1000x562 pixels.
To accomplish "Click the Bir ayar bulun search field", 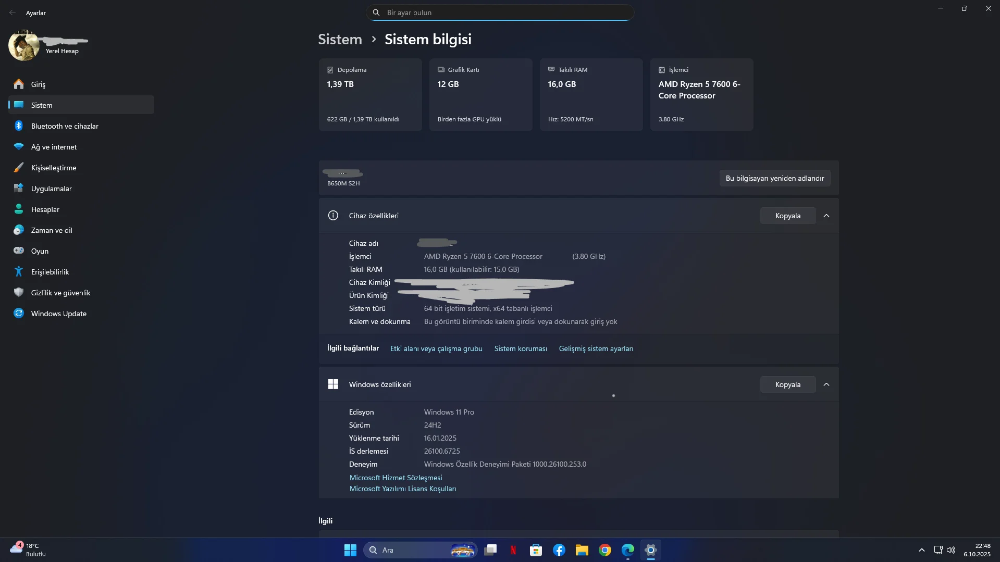I will tap(500, 13).
